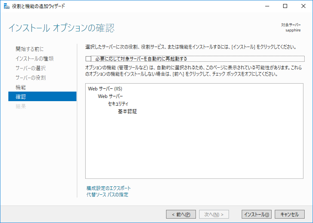Screen dimensions: 313x223
Task: Select インストールの種類 step in sidebar
Action: coord(35,59)
